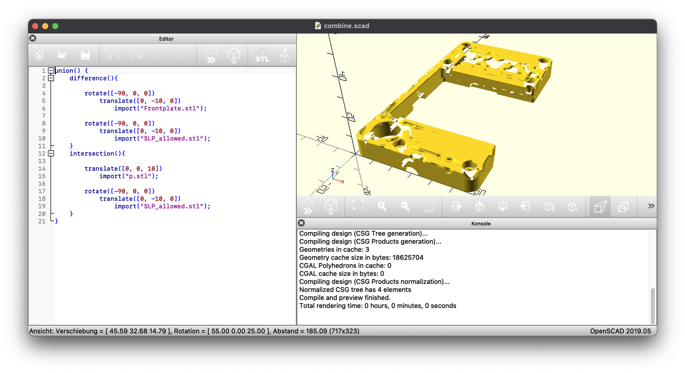685x373 pixels.
Task: Collapse the difference() block on line 2
Action: tap(51, 78)
